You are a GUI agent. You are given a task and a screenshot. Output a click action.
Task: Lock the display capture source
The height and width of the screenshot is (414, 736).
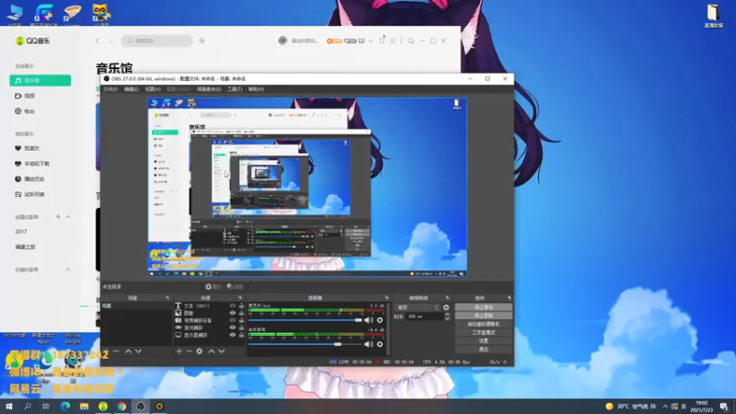(x=241, y=335)
